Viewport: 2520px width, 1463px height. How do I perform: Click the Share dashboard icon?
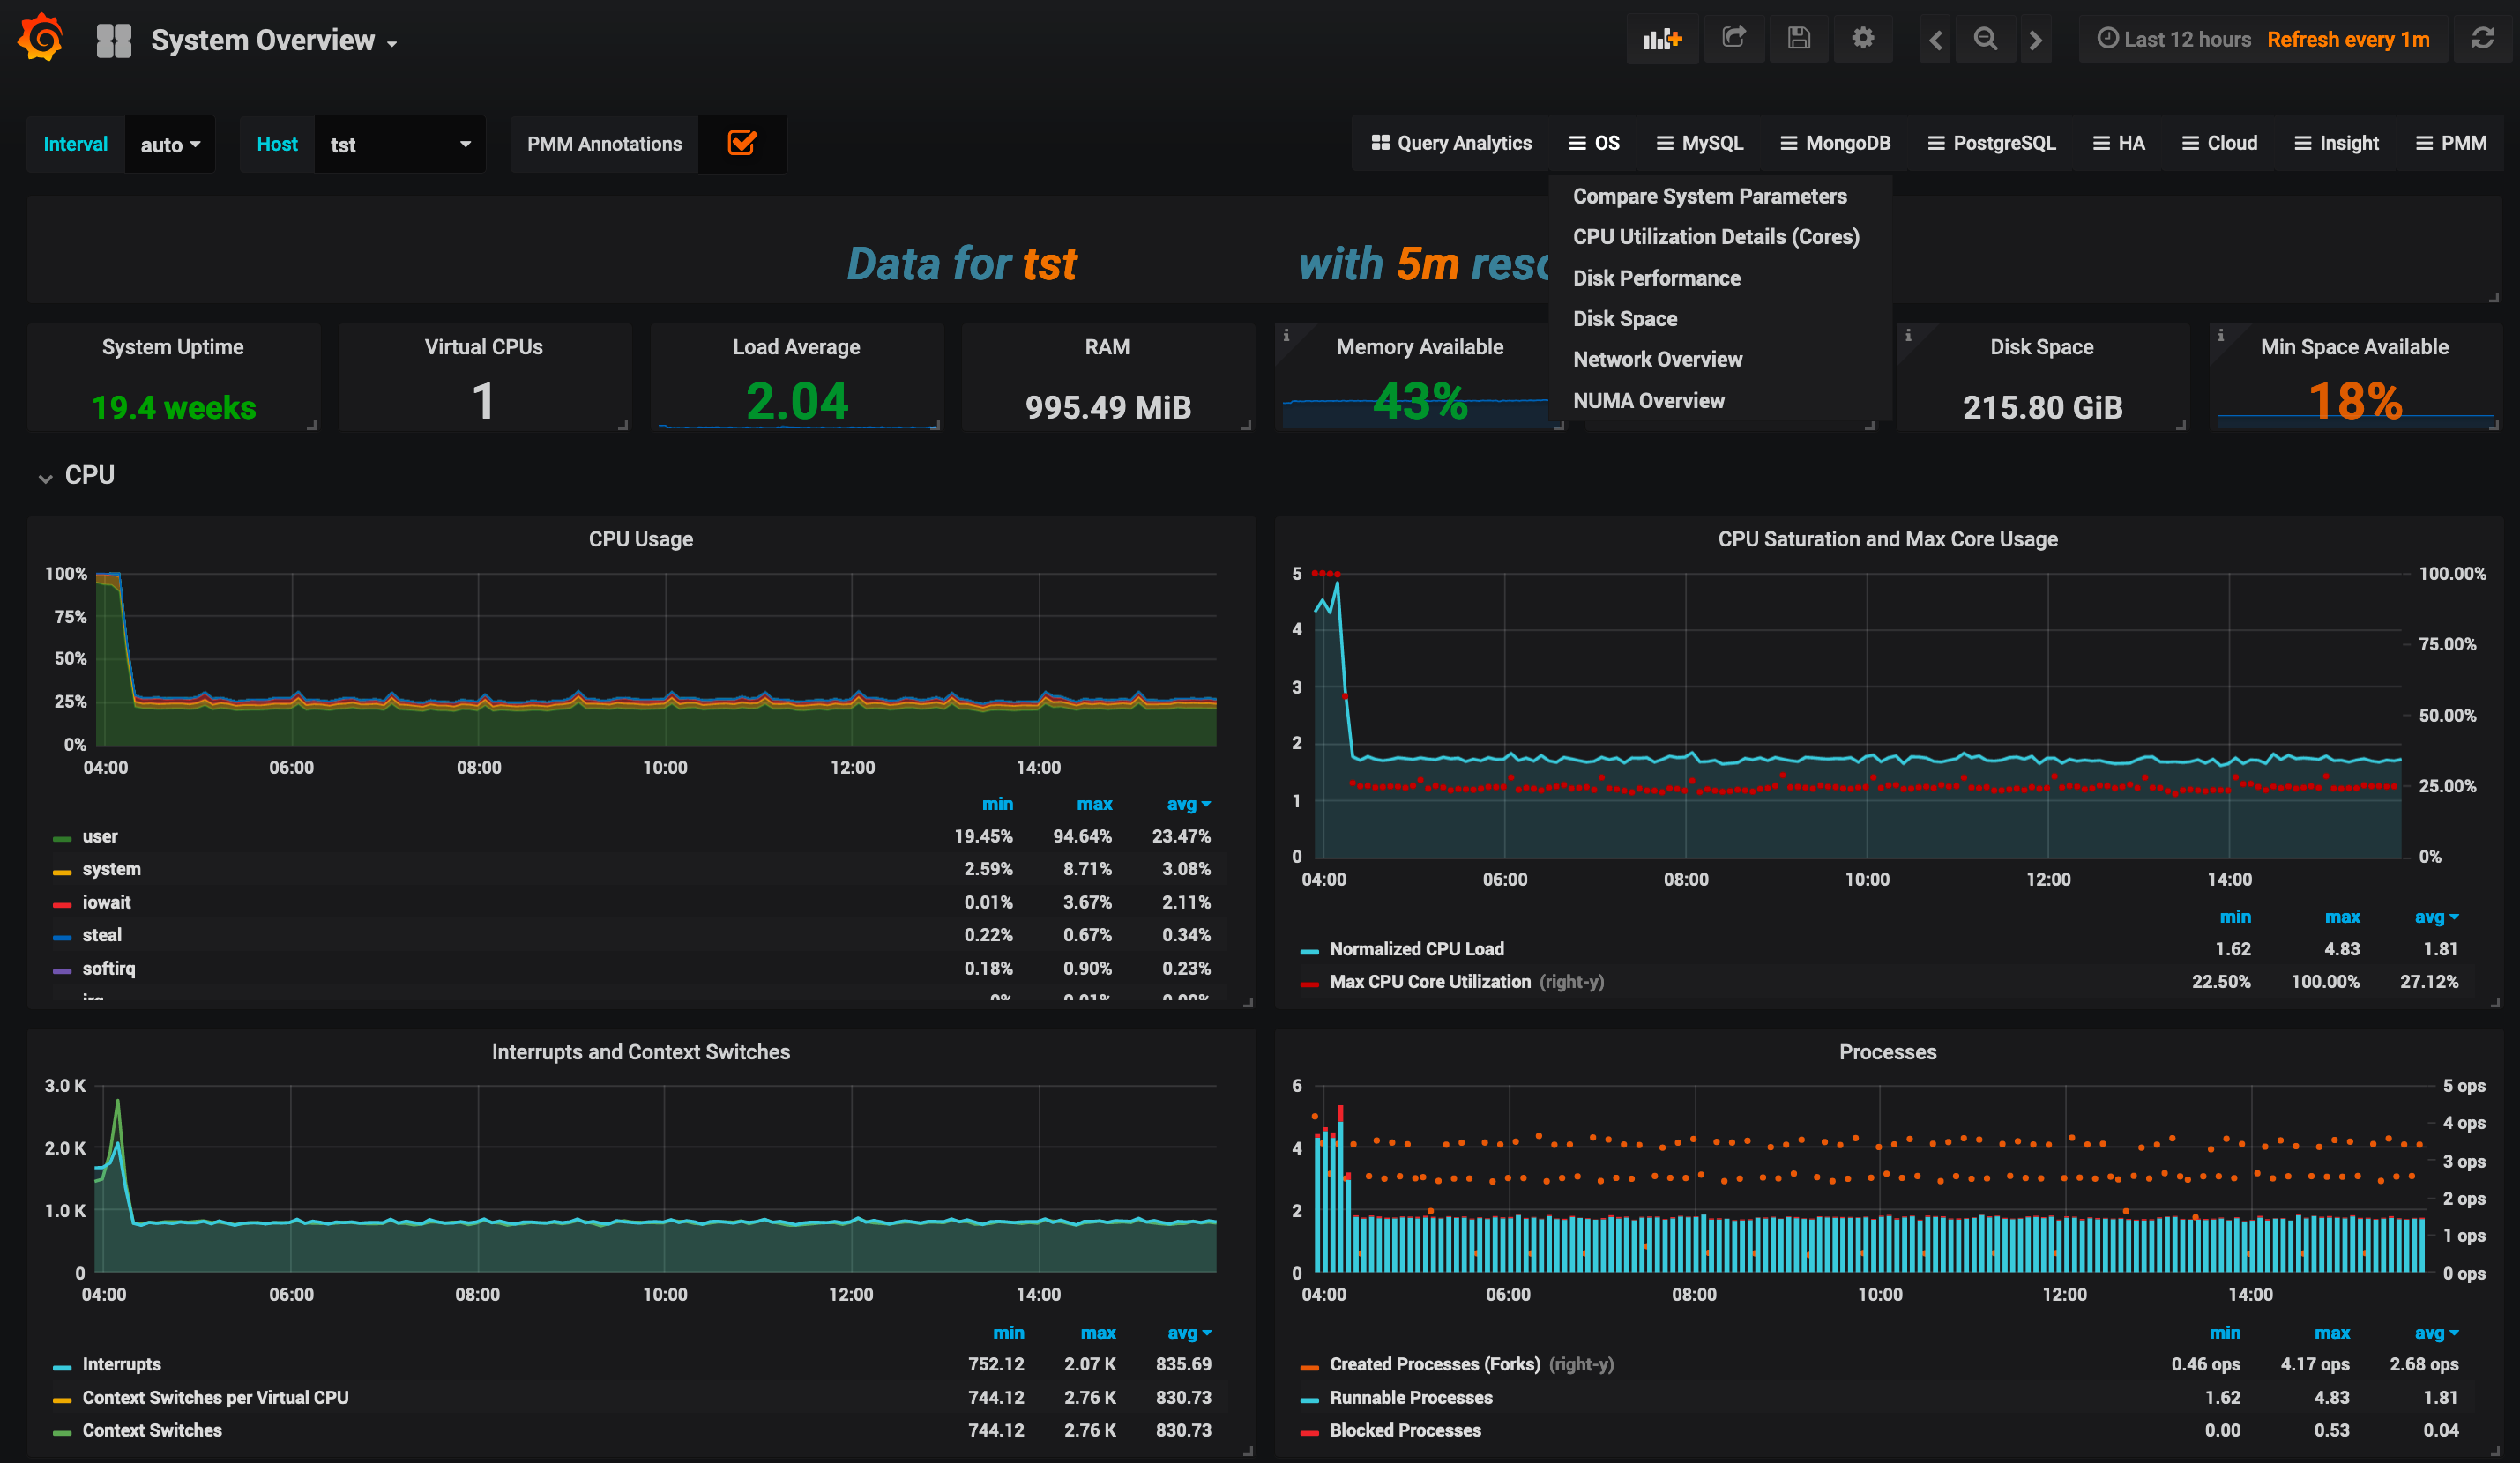click(1734, 39)
